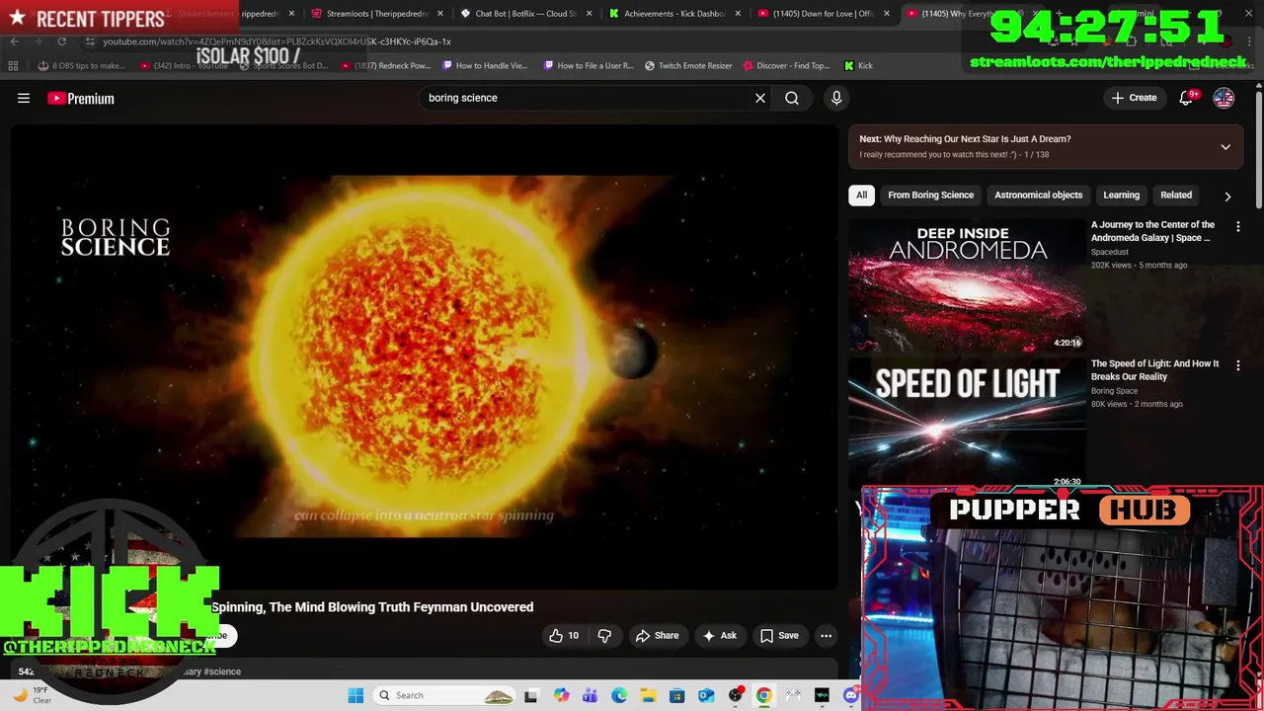Click the video player showing the sun
The image size is (1264, 711).
tap(425, 357)
